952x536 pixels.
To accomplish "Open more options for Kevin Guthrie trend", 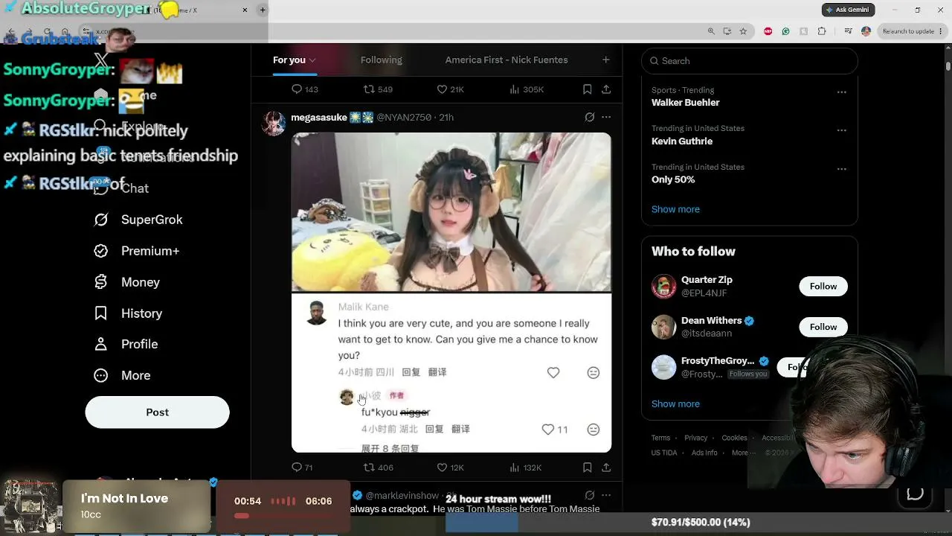I will point(841,130).
